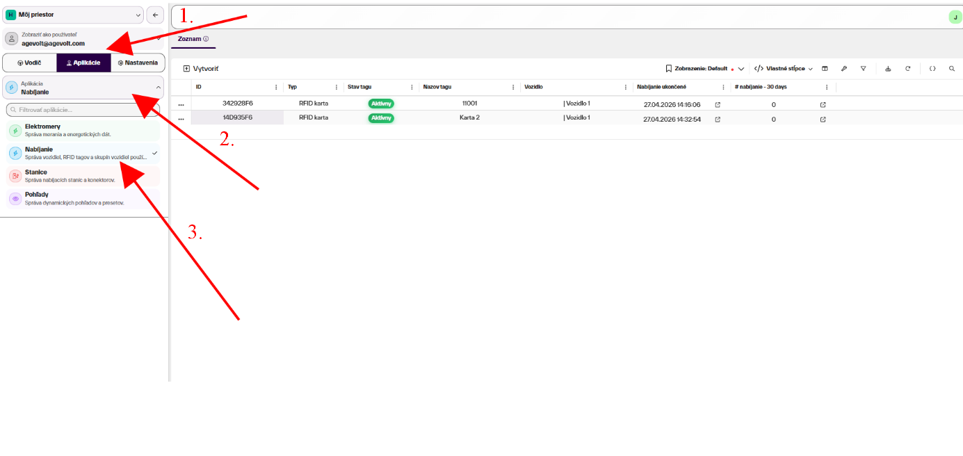
Task: Select the Stanice application
Action: click(83, 176)
